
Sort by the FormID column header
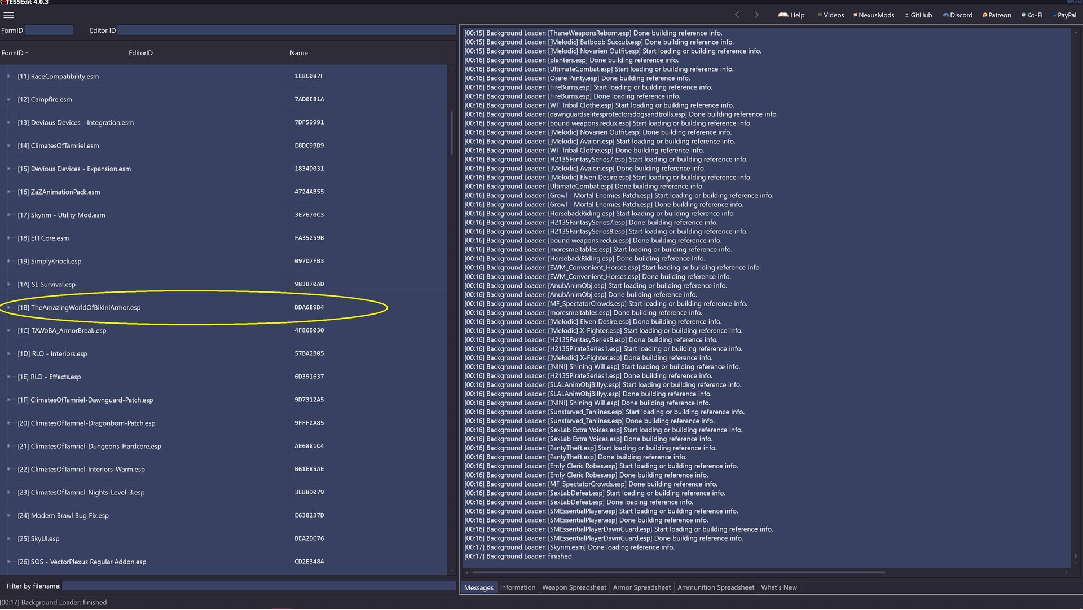click(64, 53)
